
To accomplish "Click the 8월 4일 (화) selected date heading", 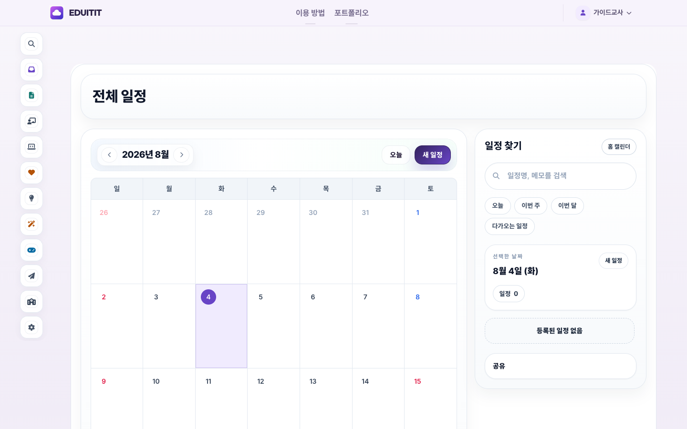I will pyautogui.click(x=516, y=271).
